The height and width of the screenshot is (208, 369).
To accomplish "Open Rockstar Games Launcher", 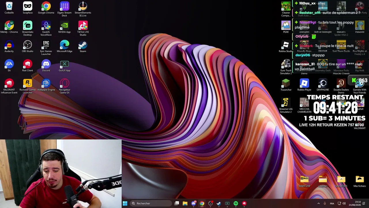I will point(28,86).
